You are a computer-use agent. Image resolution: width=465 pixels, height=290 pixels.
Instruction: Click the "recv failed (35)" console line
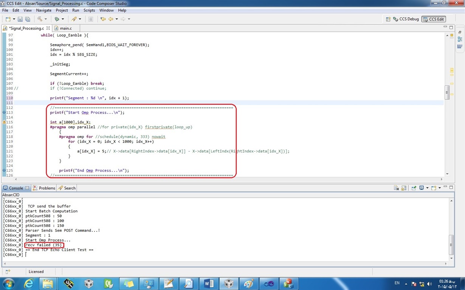(x=43, y=245)
